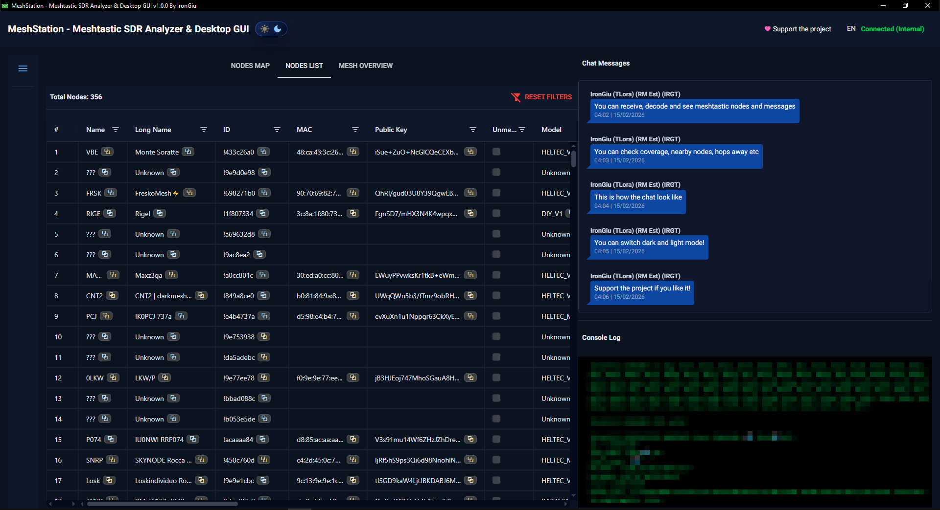Open the MAC column filter
Screen dimensions: 940x510
(355, 130)
